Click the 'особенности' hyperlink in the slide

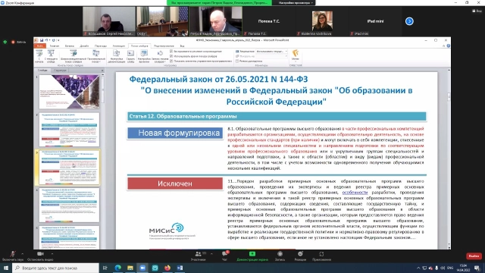[x=355, y=193]
